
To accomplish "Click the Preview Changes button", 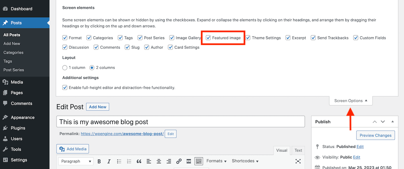I will 375,135.
